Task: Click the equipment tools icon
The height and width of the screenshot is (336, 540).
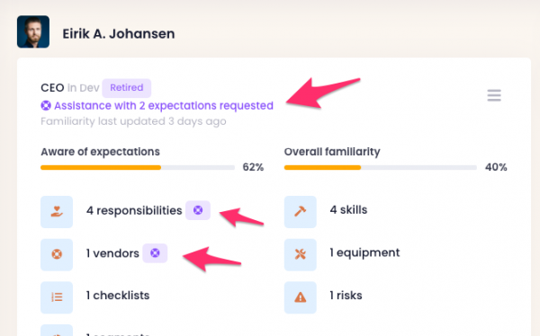Action: pos(301,254)
